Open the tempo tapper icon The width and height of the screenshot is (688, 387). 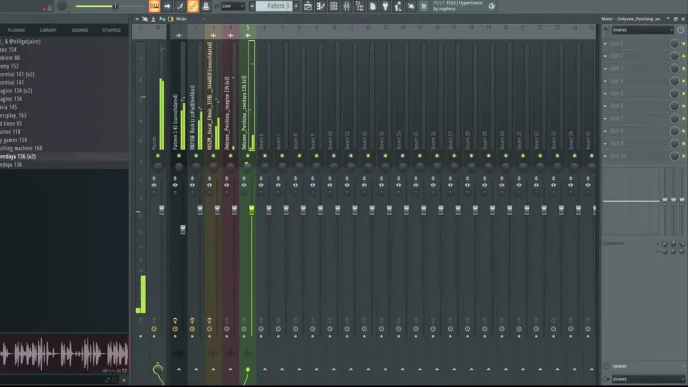tap(398, 6)
